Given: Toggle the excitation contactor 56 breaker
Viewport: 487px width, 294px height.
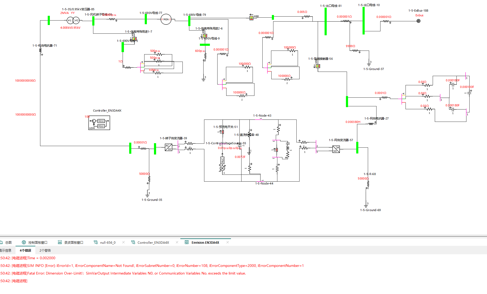Looking at the screenshot, I should (x=318, y=66).
